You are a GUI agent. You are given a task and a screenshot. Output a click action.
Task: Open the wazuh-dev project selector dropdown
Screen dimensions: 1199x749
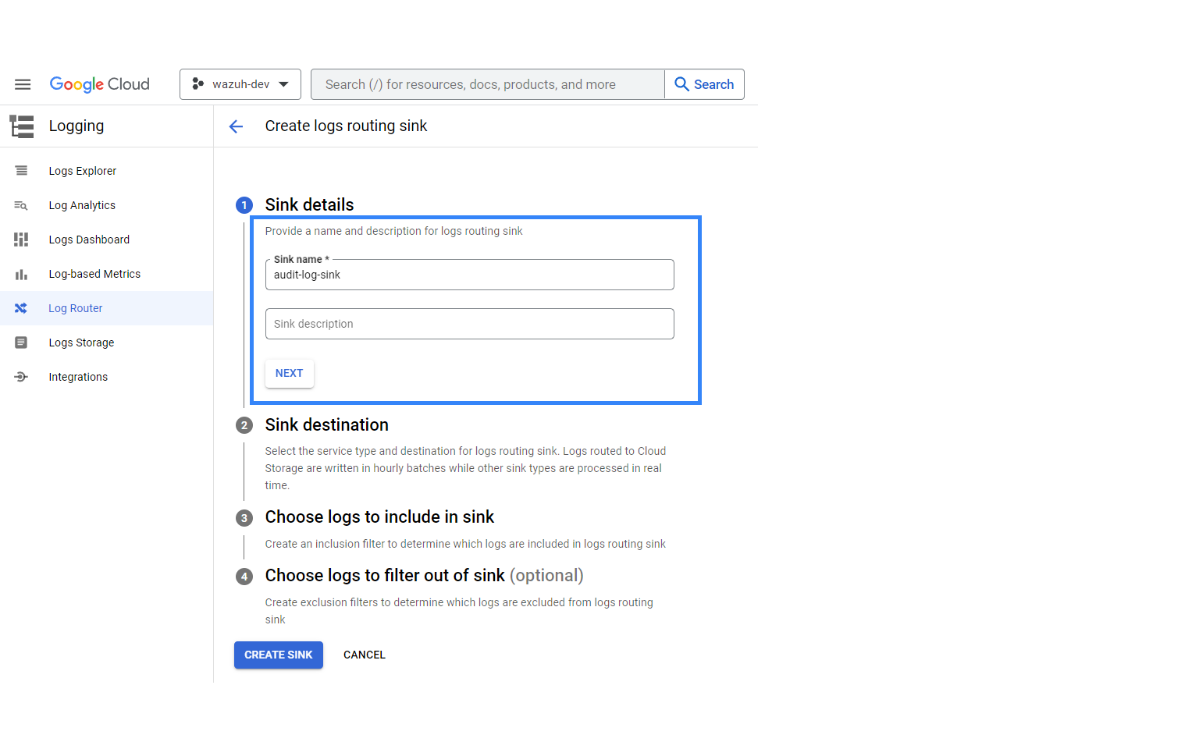(240, 84)
